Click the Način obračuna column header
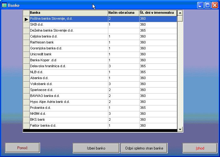This screenshot has height=157, width=220. [x=123, y=13]
